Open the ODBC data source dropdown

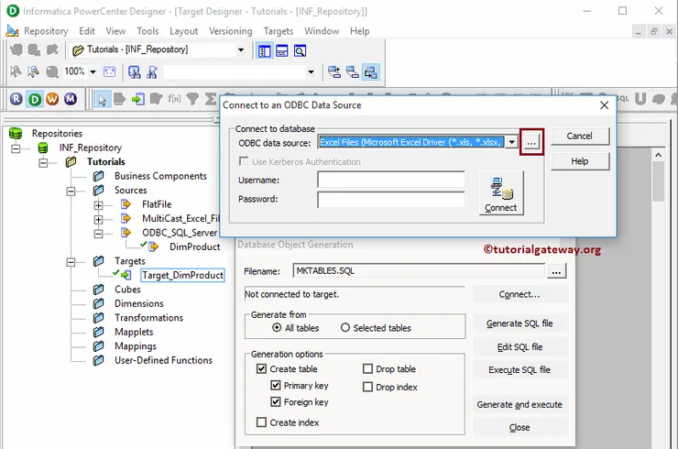click(x=511, y=142)
